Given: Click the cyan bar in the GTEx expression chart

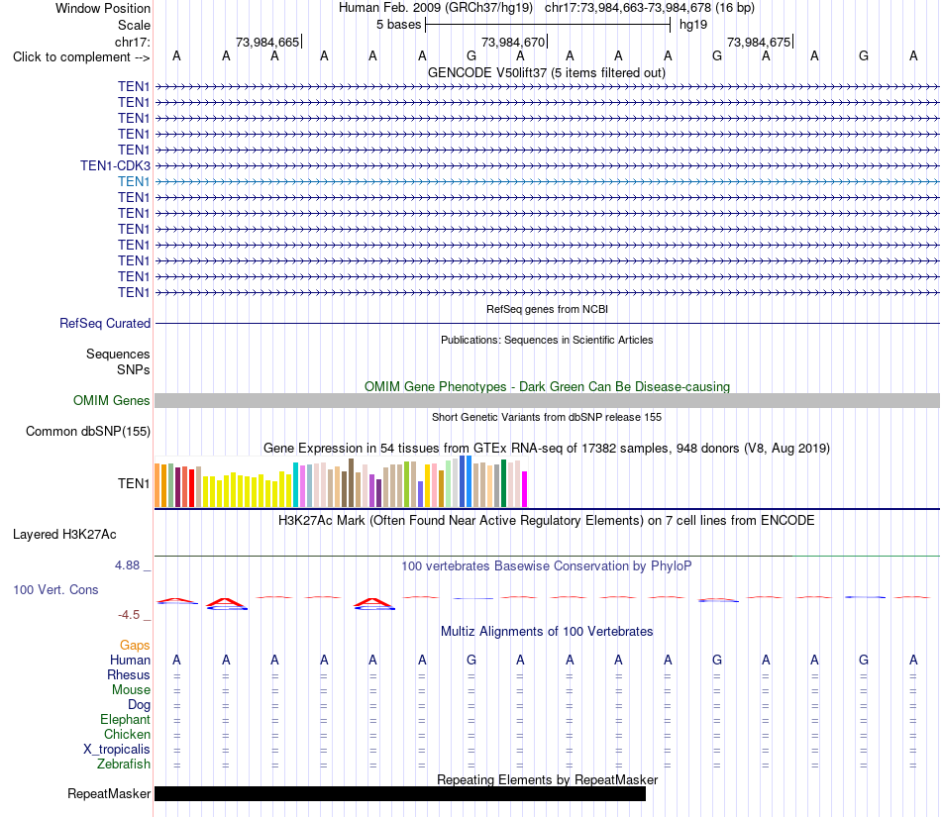Looking at the screenshot, I should [x=295, y=485].
